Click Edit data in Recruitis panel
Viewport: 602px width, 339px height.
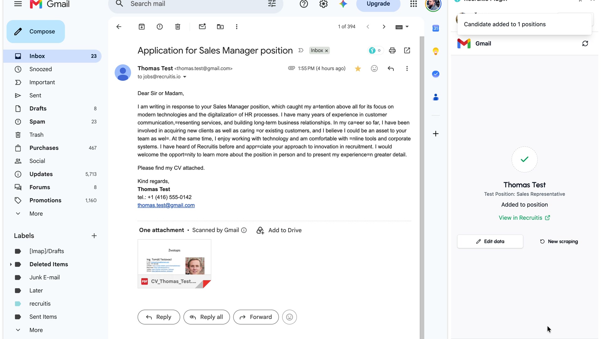coord(490,241)
